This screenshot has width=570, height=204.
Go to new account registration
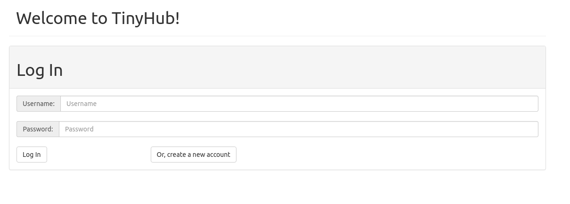tap(193, 155)
